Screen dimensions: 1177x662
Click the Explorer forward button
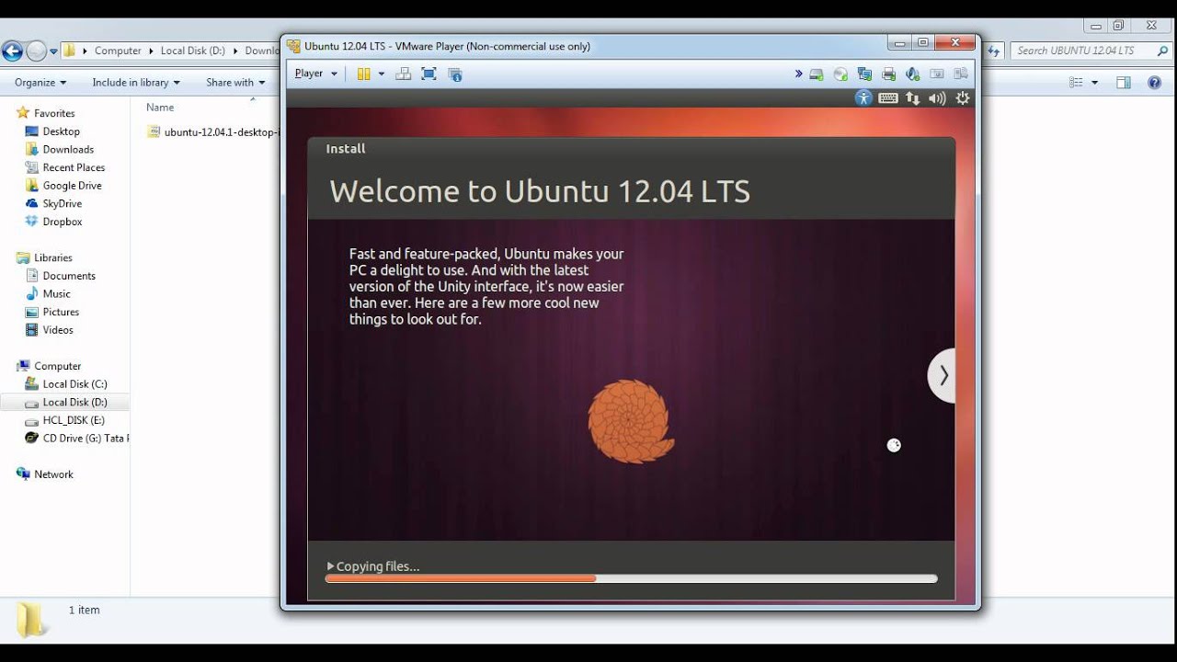36,51
